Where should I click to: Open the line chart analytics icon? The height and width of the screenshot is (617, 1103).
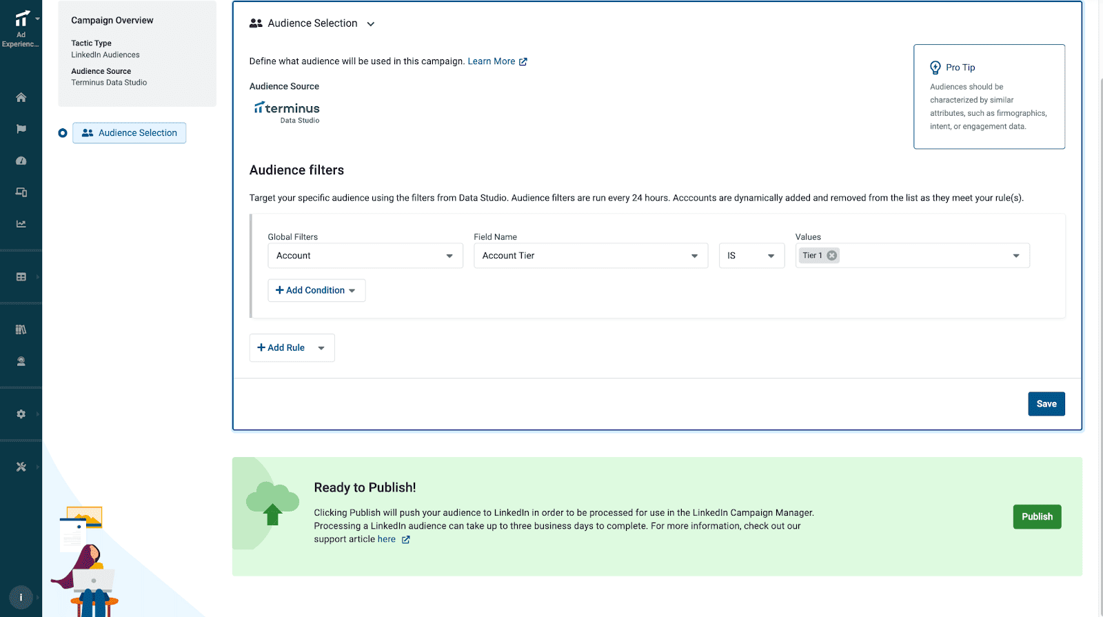[x=21, y=224]
